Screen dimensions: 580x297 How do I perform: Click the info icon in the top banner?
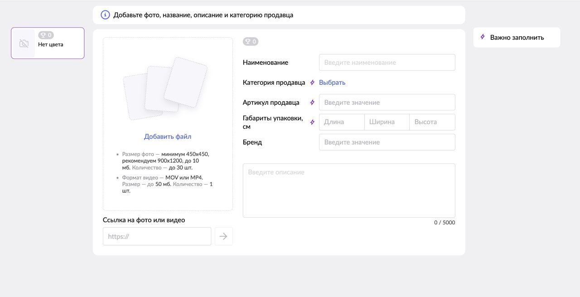point(105,15)
